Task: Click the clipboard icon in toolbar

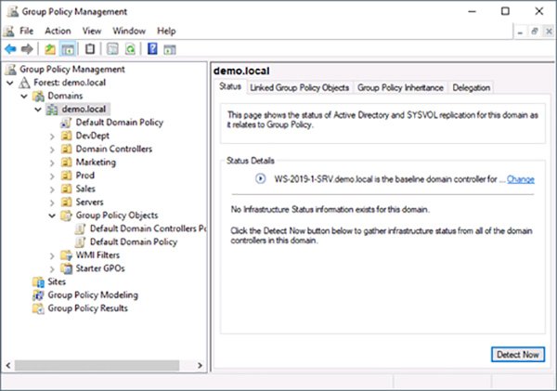Action: 90,48
